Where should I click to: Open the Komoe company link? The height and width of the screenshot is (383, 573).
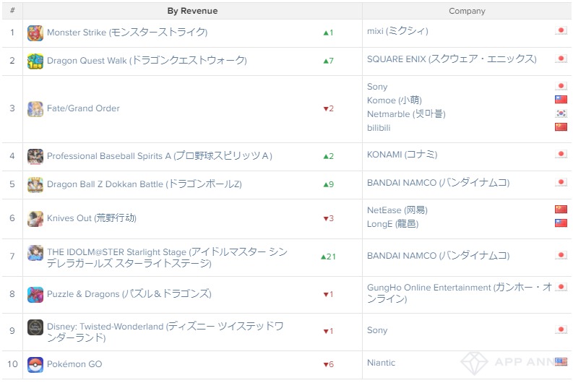pos(395,100)
